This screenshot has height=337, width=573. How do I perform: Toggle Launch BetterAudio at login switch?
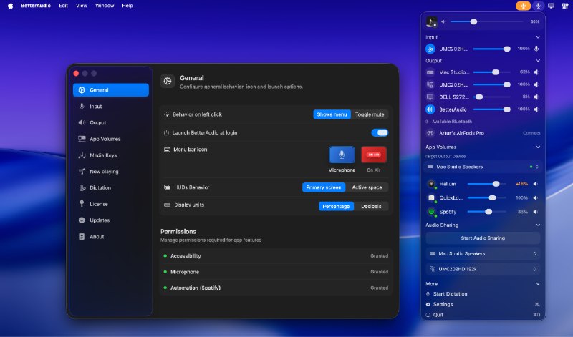(380, 132)
